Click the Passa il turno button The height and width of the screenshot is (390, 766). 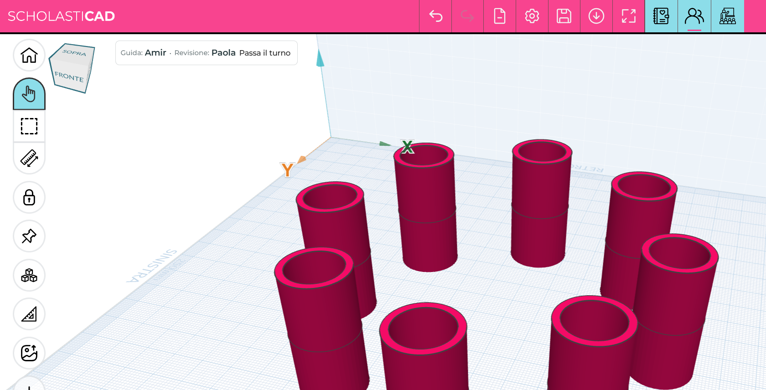265,53
